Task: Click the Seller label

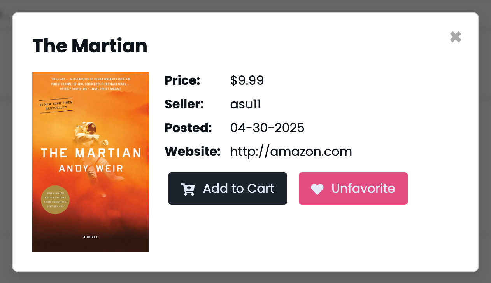Action: pos(184,104)
